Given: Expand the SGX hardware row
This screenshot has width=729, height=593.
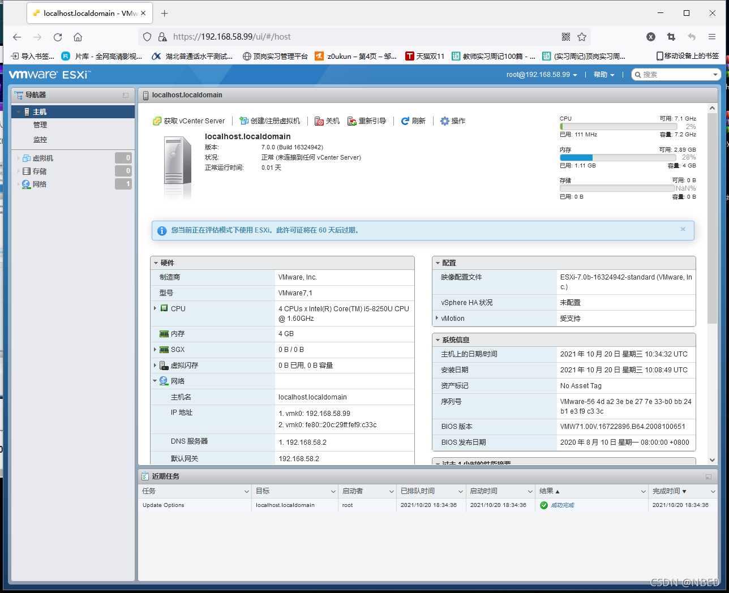Looking at the screenshot, I should (155, 350).
